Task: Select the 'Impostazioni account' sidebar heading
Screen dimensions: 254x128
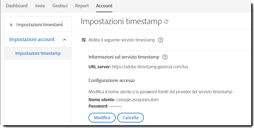Action: tap(32, 39)
